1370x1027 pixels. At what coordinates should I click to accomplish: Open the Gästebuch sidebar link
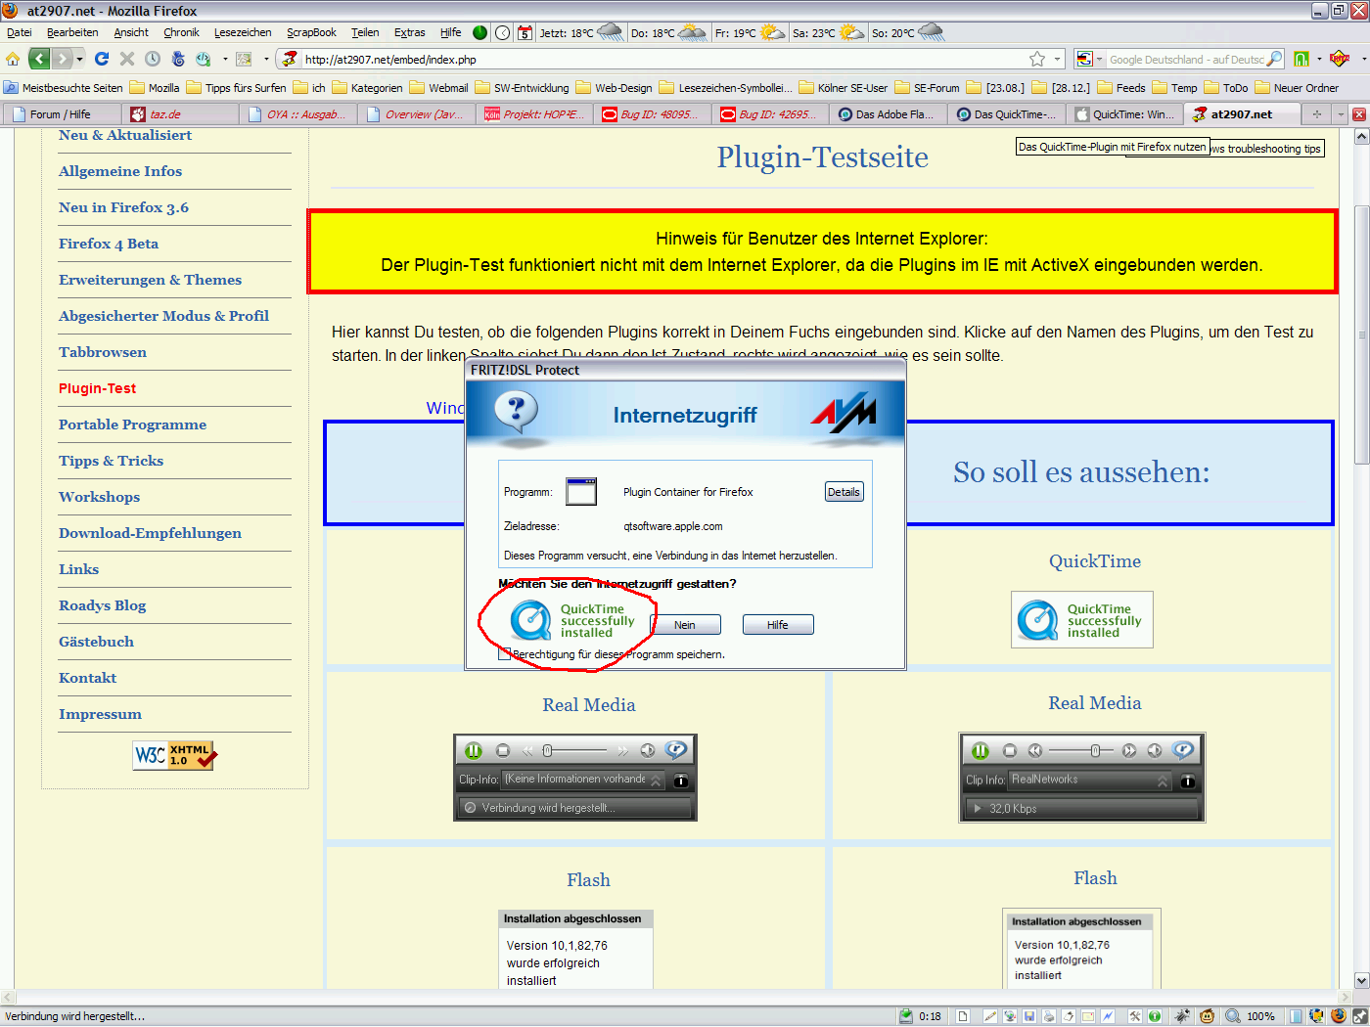(x=96, y=642)
